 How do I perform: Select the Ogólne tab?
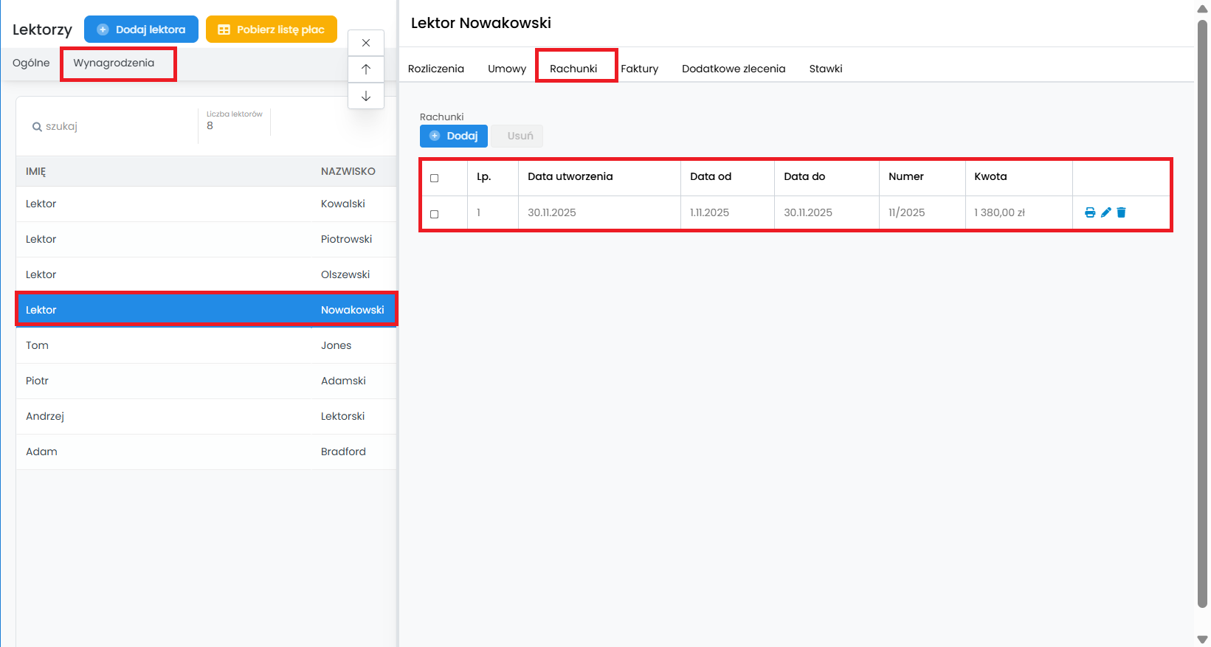click(31, 63)
